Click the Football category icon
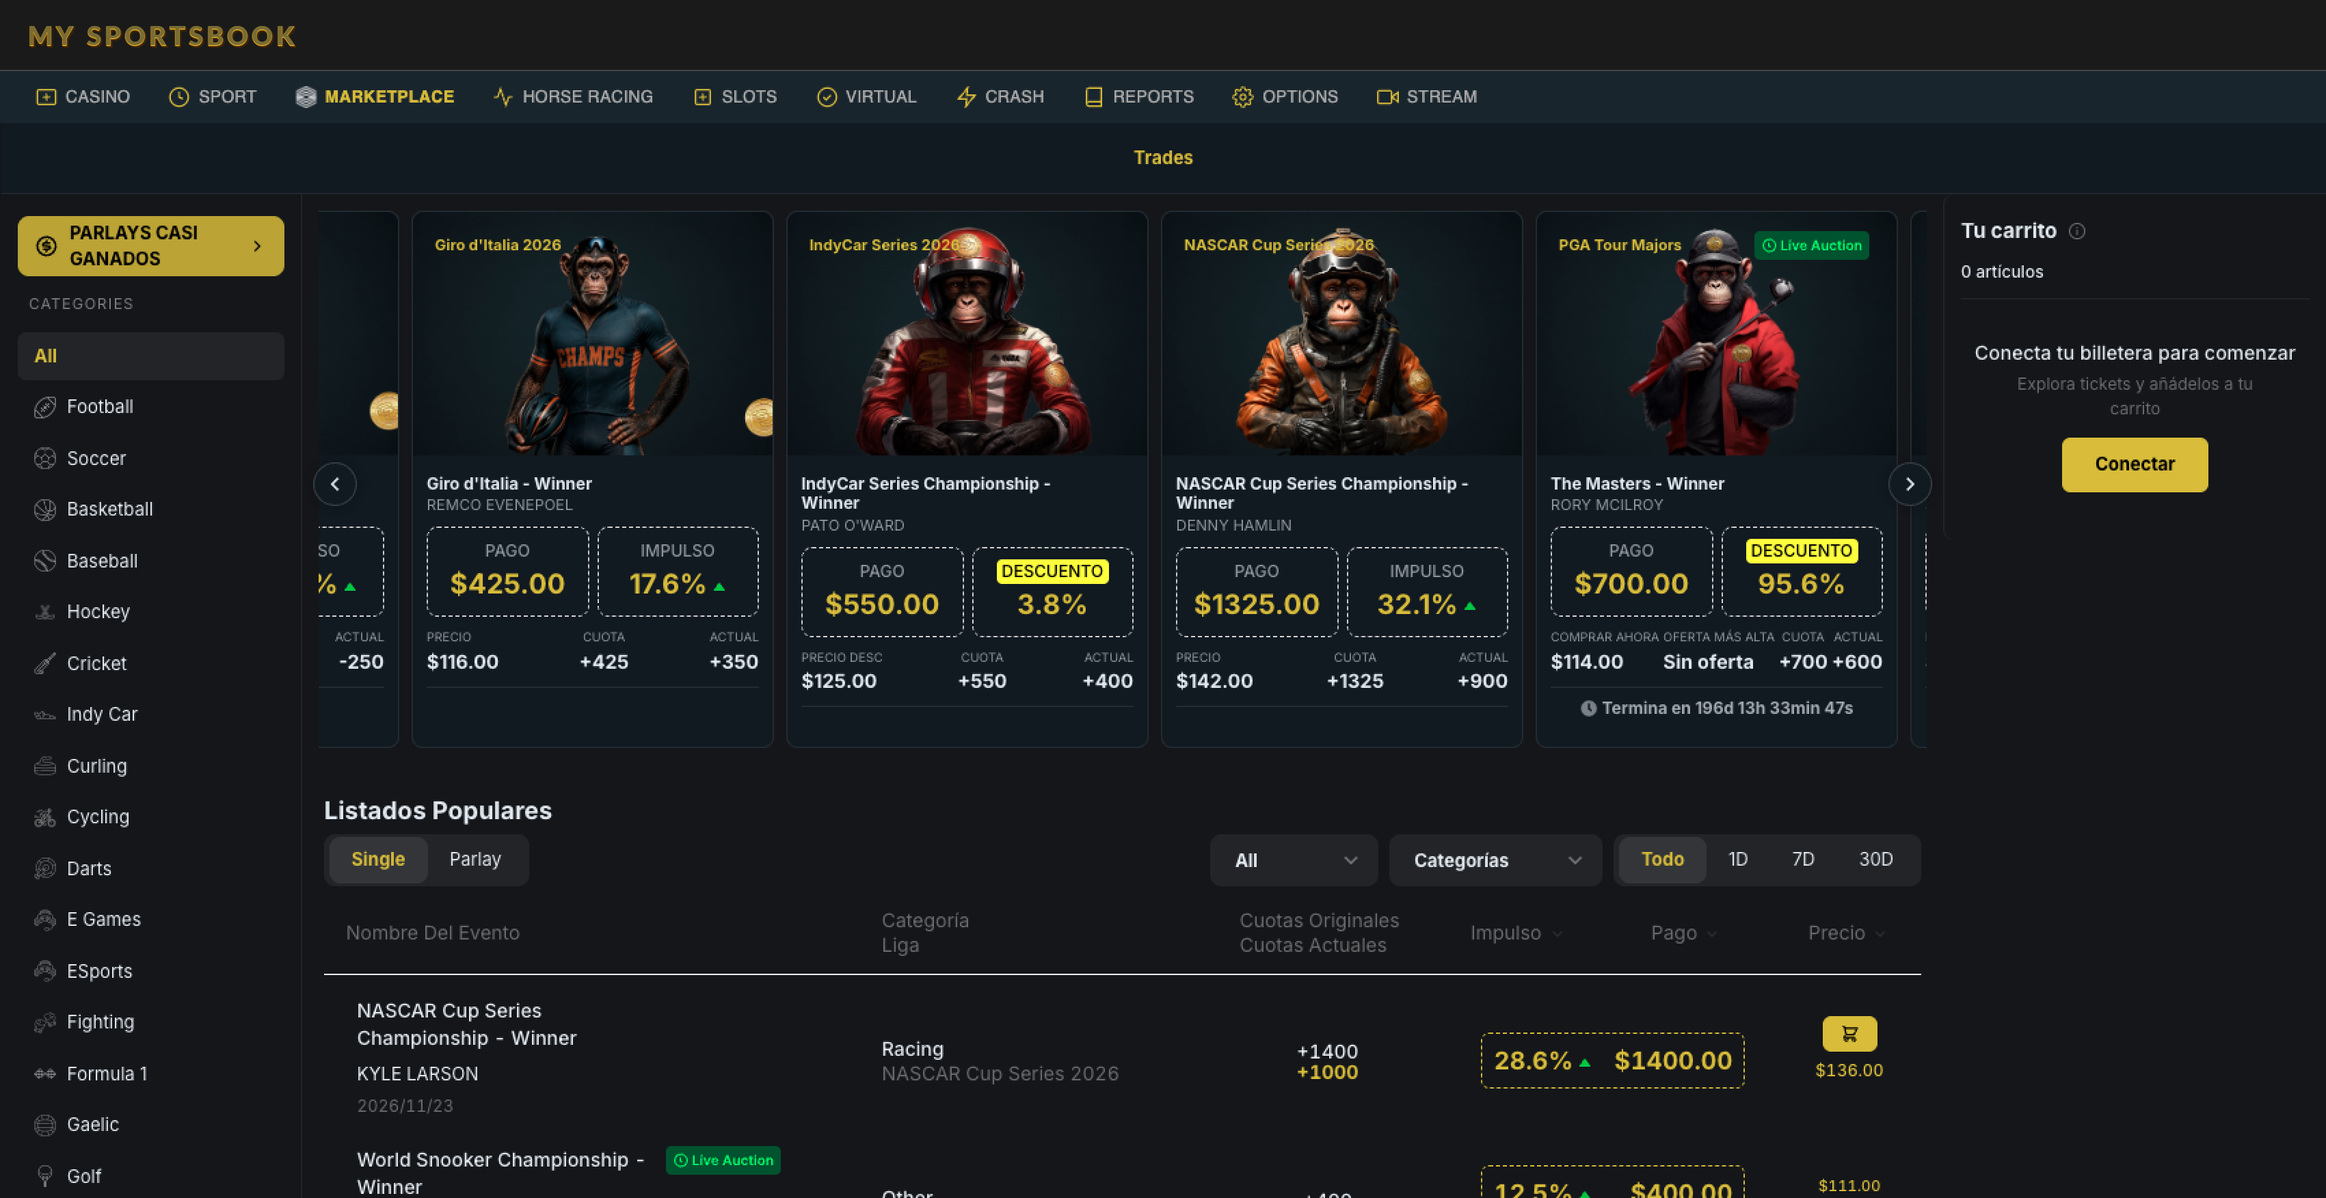This screenshot has height=1198, width=2326. point(45,407)
